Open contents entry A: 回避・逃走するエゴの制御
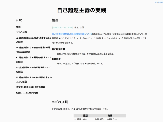 [34, 40]
